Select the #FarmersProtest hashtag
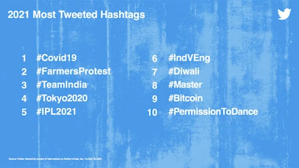This screenshot has height=168, width=299. pyautogui.click(x=74, y=71)
